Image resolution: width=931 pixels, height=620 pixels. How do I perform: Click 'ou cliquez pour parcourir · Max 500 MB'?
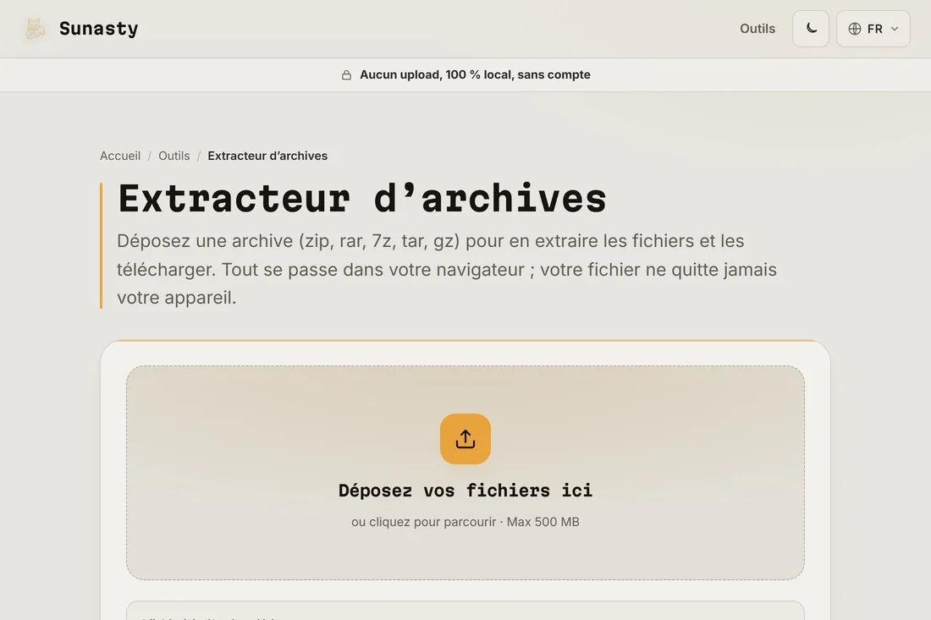click(465, 522)
